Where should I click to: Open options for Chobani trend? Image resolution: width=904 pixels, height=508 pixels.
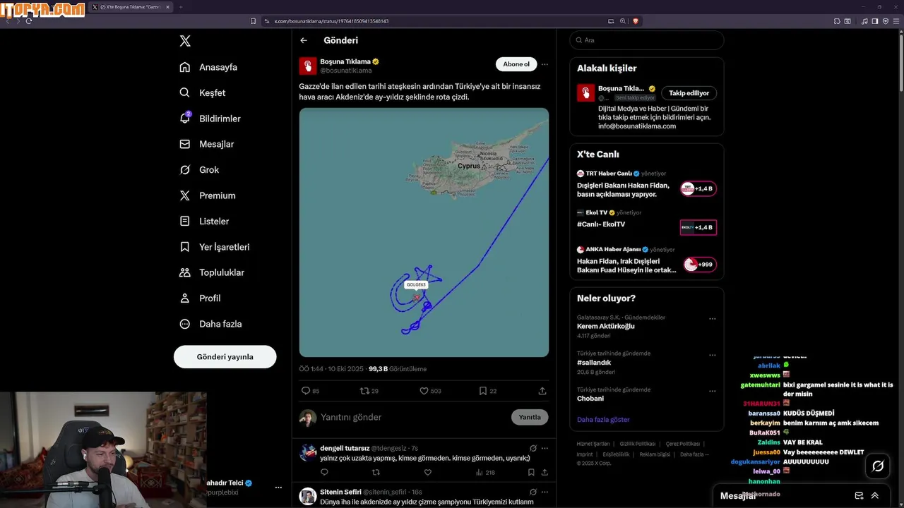713,391
